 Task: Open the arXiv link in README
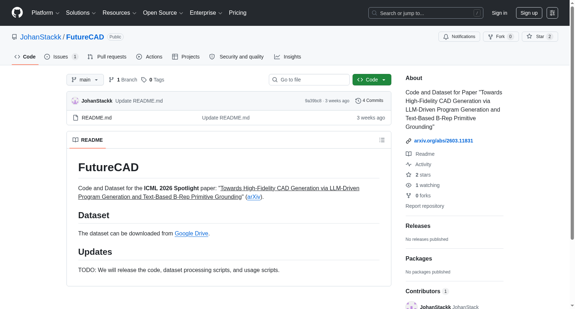254,197
